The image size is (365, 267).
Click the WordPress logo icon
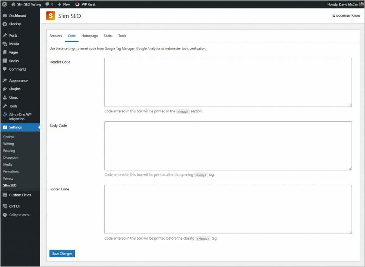click(x=4, y=4)
